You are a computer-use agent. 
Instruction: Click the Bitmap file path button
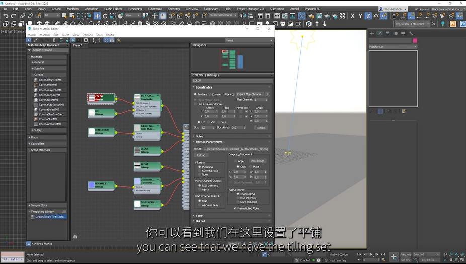236,149
